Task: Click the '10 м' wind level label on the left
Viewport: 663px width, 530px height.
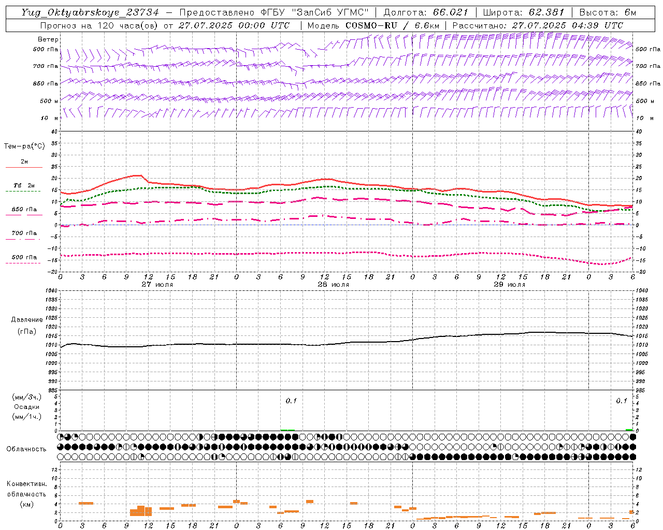Action: click(49, 118)
